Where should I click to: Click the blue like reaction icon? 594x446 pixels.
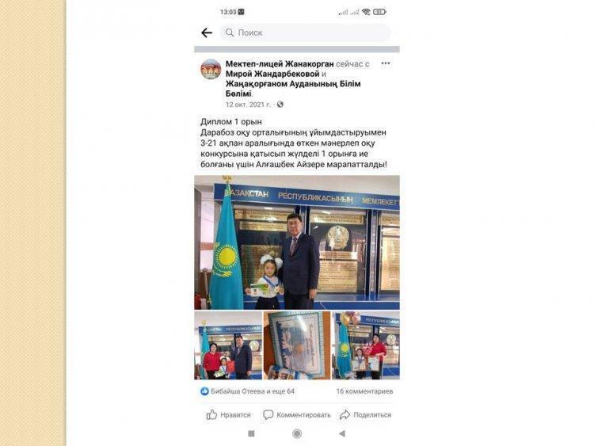(x=204, y=391)
